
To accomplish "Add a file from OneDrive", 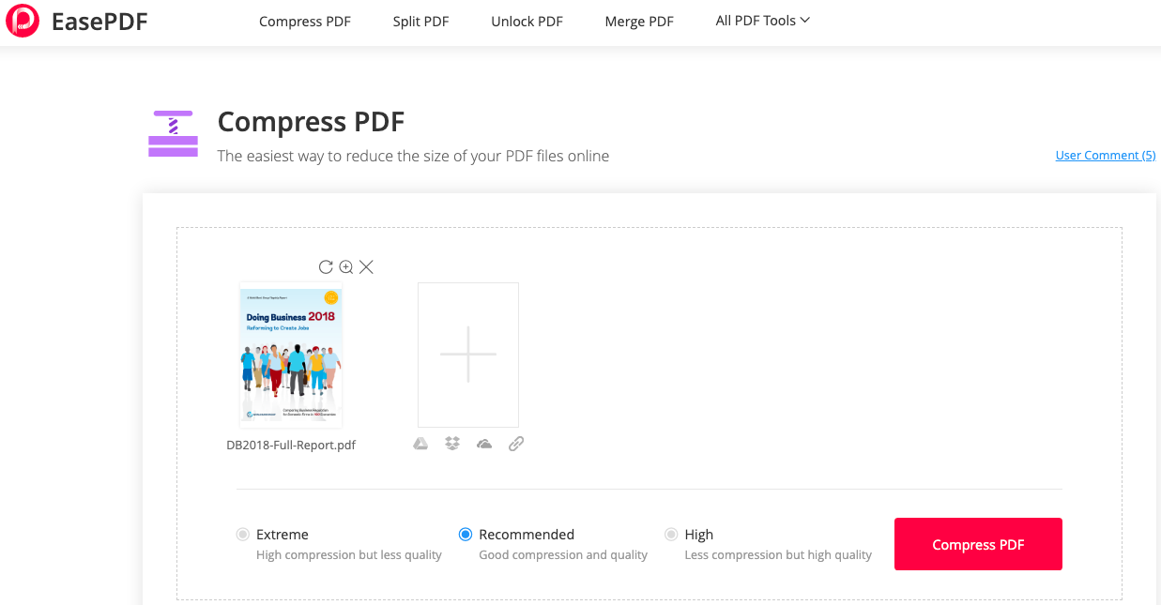I will (483, 443).
